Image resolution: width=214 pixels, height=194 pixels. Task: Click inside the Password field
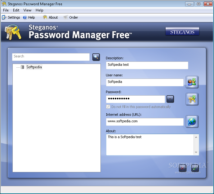[136, 99]
